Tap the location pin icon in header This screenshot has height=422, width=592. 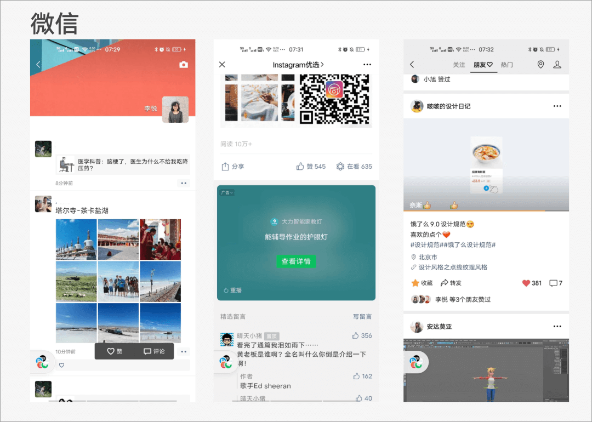540,65
